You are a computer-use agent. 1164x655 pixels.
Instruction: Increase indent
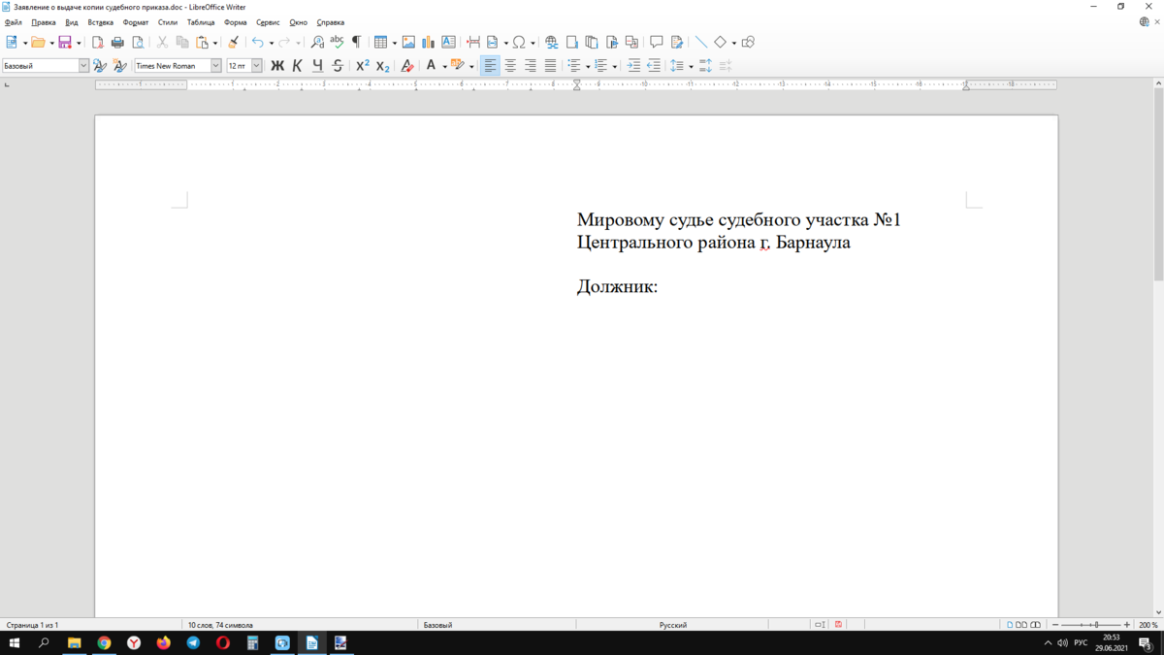pos(633,66)
